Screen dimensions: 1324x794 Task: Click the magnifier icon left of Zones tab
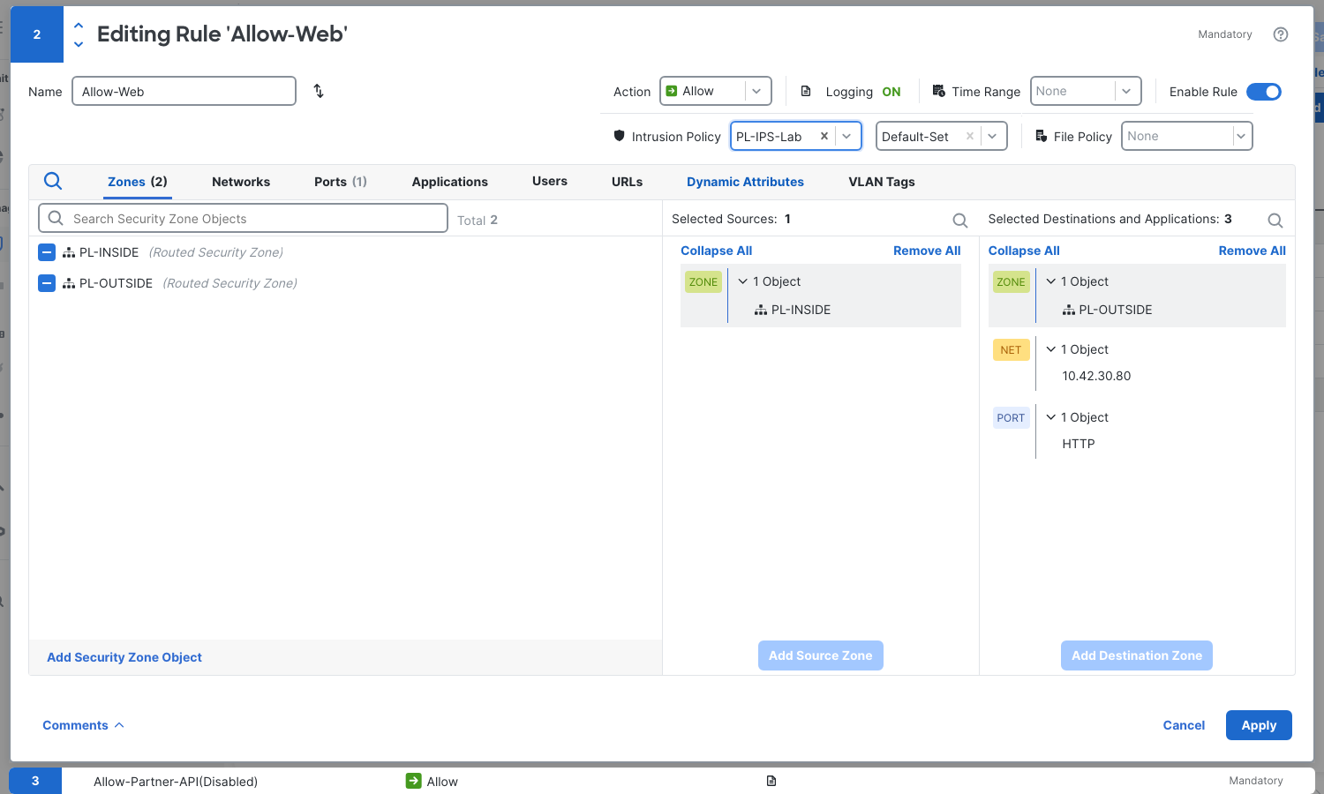(x=53, y=181)
